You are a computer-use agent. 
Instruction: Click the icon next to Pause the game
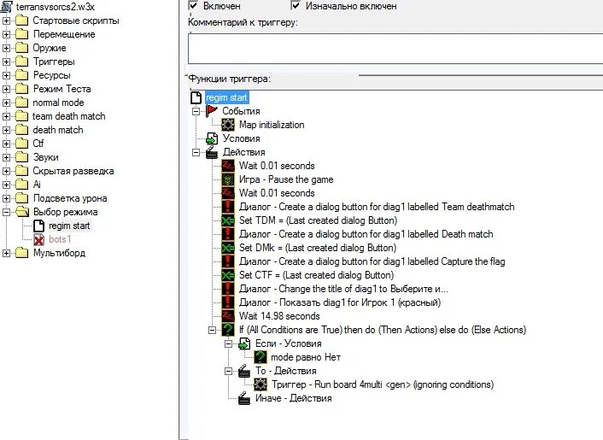click(228, 179)
